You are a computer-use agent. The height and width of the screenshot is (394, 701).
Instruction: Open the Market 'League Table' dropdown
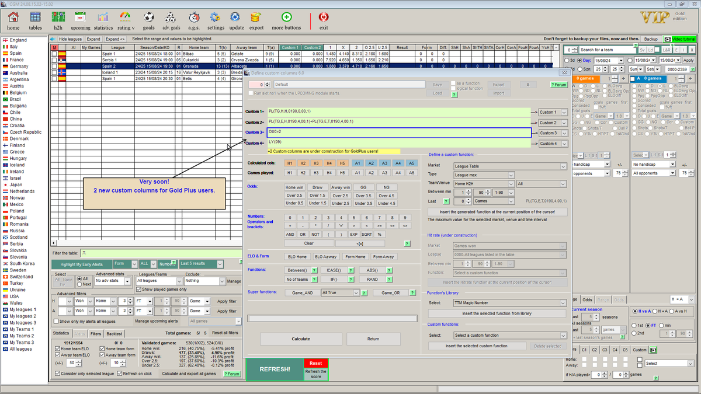point(510,166)
